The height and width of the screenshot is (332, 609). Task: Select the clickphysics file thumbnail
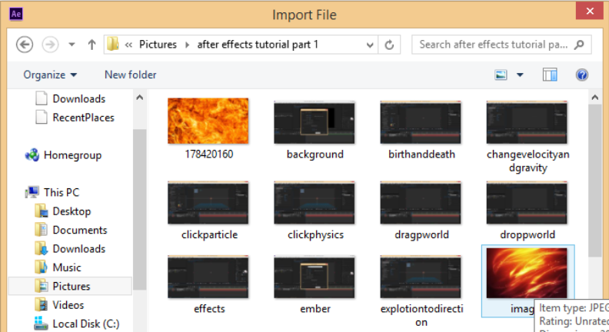pos(314,202)
